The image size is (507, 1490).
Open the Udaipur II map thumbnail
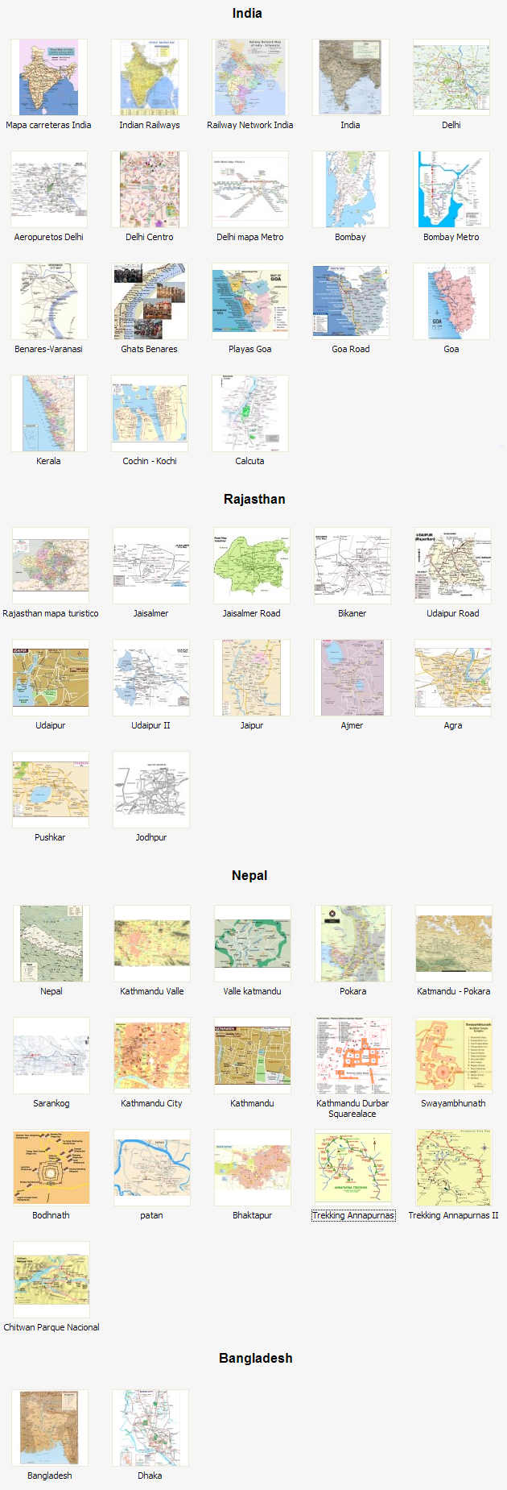[x=150, y=678]
